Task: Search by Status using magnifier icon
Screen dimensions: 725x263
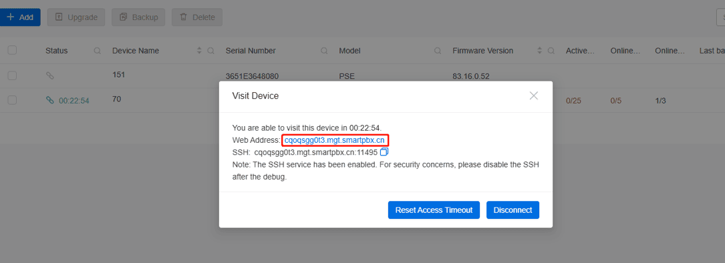Action: pos(97,51)
